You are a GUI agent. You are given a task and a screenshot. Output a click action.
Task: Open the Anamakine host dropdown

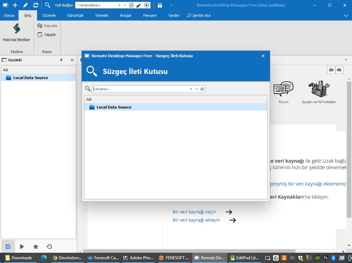(119, 5)
